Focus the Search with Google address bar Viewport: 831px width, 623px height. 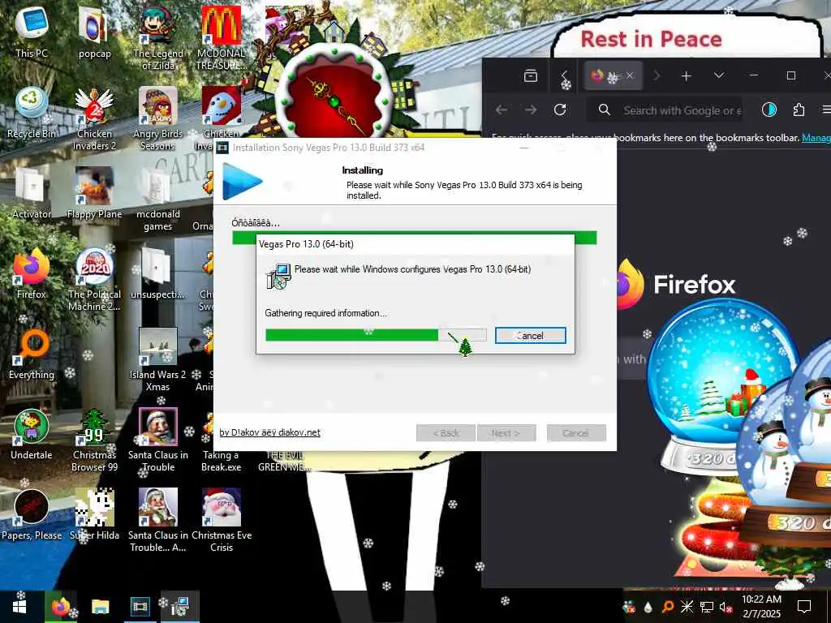click(x=665, y=110)
